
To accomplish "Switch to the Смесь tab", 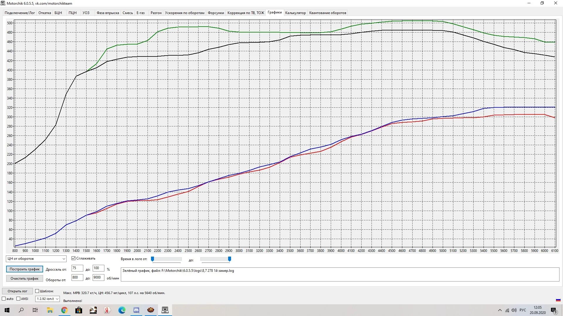I will pyautogui.click(x=128, y=13).
